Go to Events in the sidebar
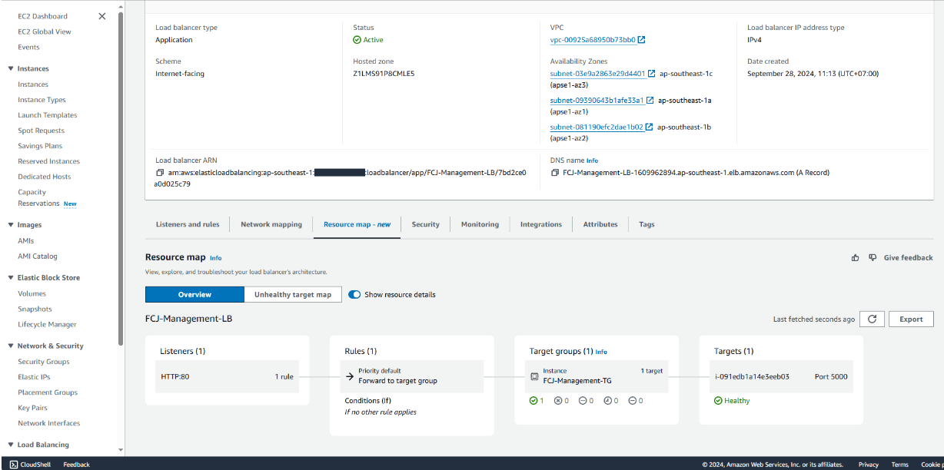Screen dimensions: 944x470 click(x=28, y=47)
